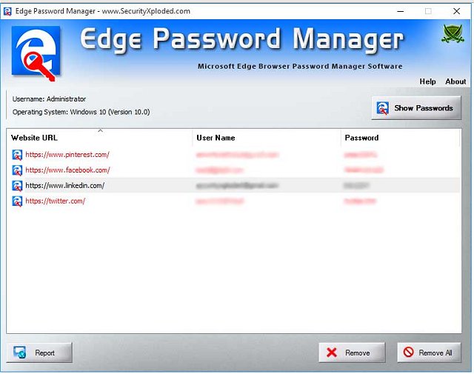Select https://www.facebook.com/ entry
The image size is (474, 374).
(x=67, y=170)
